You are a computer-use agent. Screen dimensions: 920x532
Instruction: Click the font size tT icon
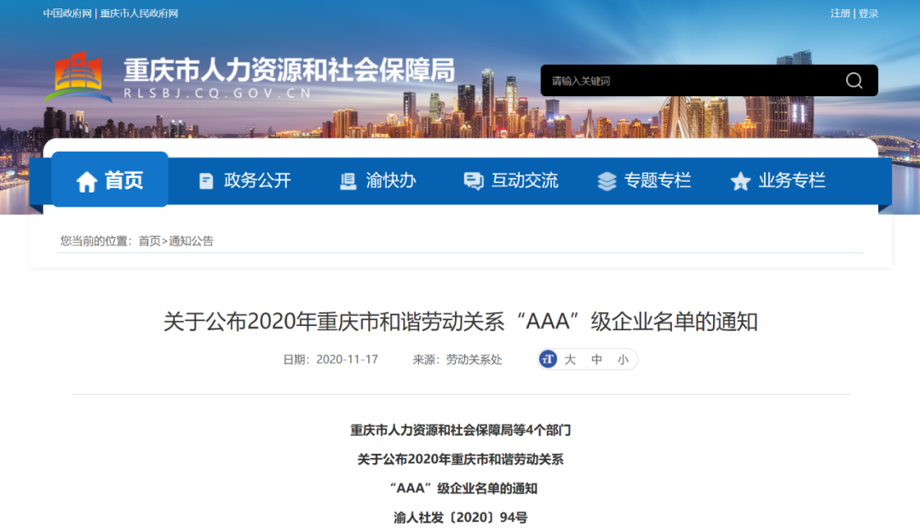point(548,359)
